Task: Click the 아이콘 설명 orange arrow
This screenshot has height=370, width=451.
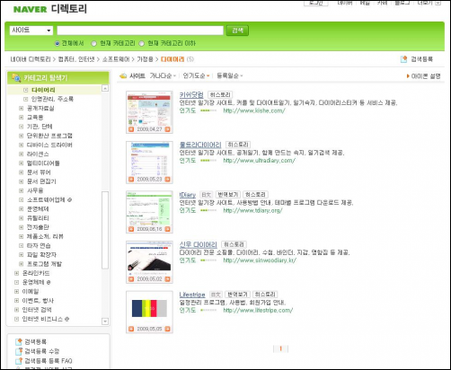Action: pyautogui.click(x=408, y=76)
